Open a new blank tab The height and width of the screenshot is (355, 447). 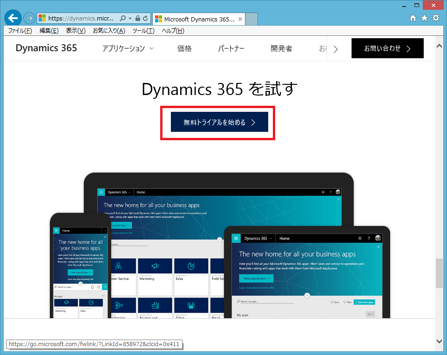251,19
